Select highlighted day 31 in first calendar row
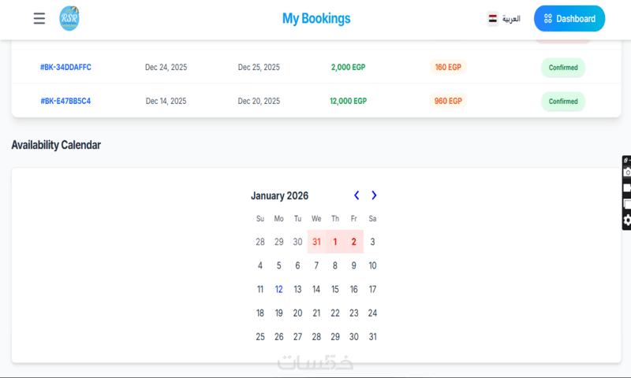This screenshot has width=631, height=378. coord(316,242)
